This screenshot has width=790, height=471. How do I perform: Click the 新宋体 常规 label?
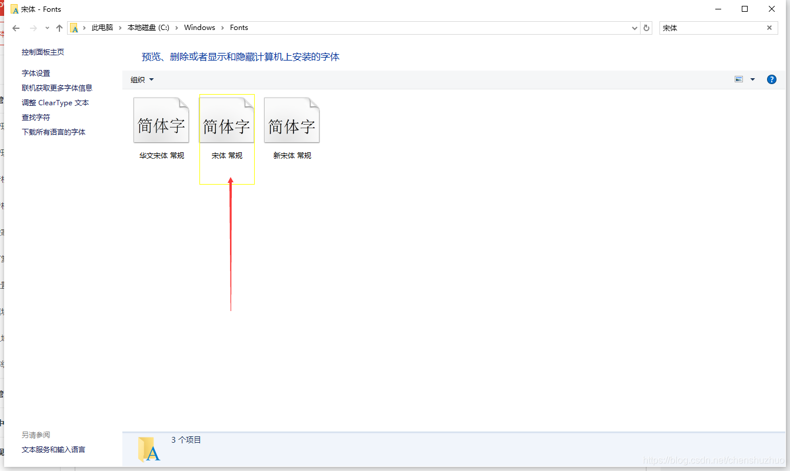click(292, 156)
